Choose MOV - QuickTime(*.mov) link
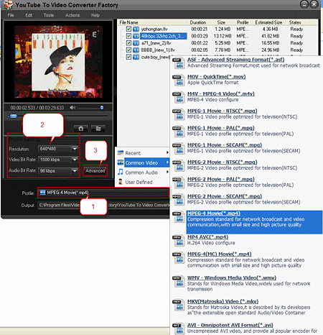The height and width of the screenshot is (335, 323). click(x=217, y=77)
